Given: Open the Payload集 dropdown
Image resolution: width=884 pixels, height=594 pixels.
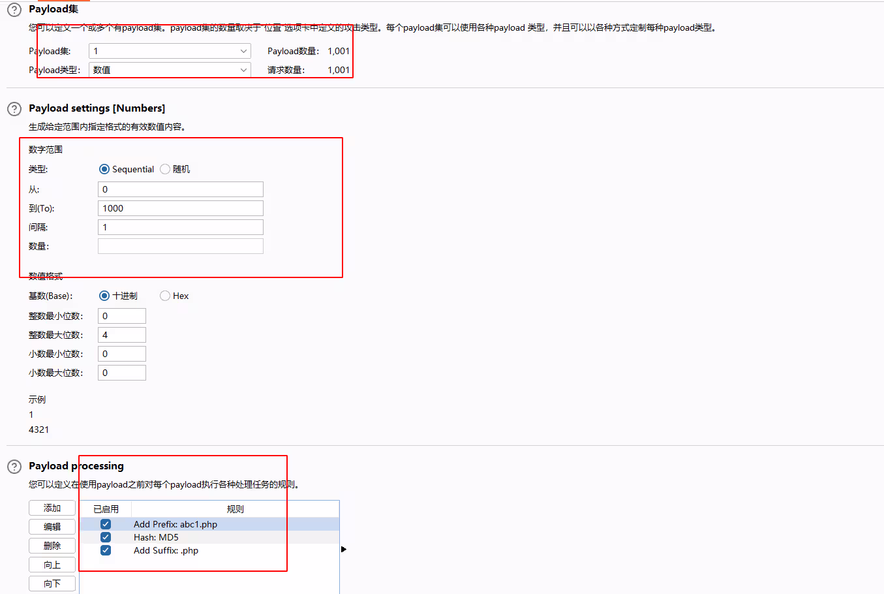Looking at the screenshot, I should tap(170, 51).
